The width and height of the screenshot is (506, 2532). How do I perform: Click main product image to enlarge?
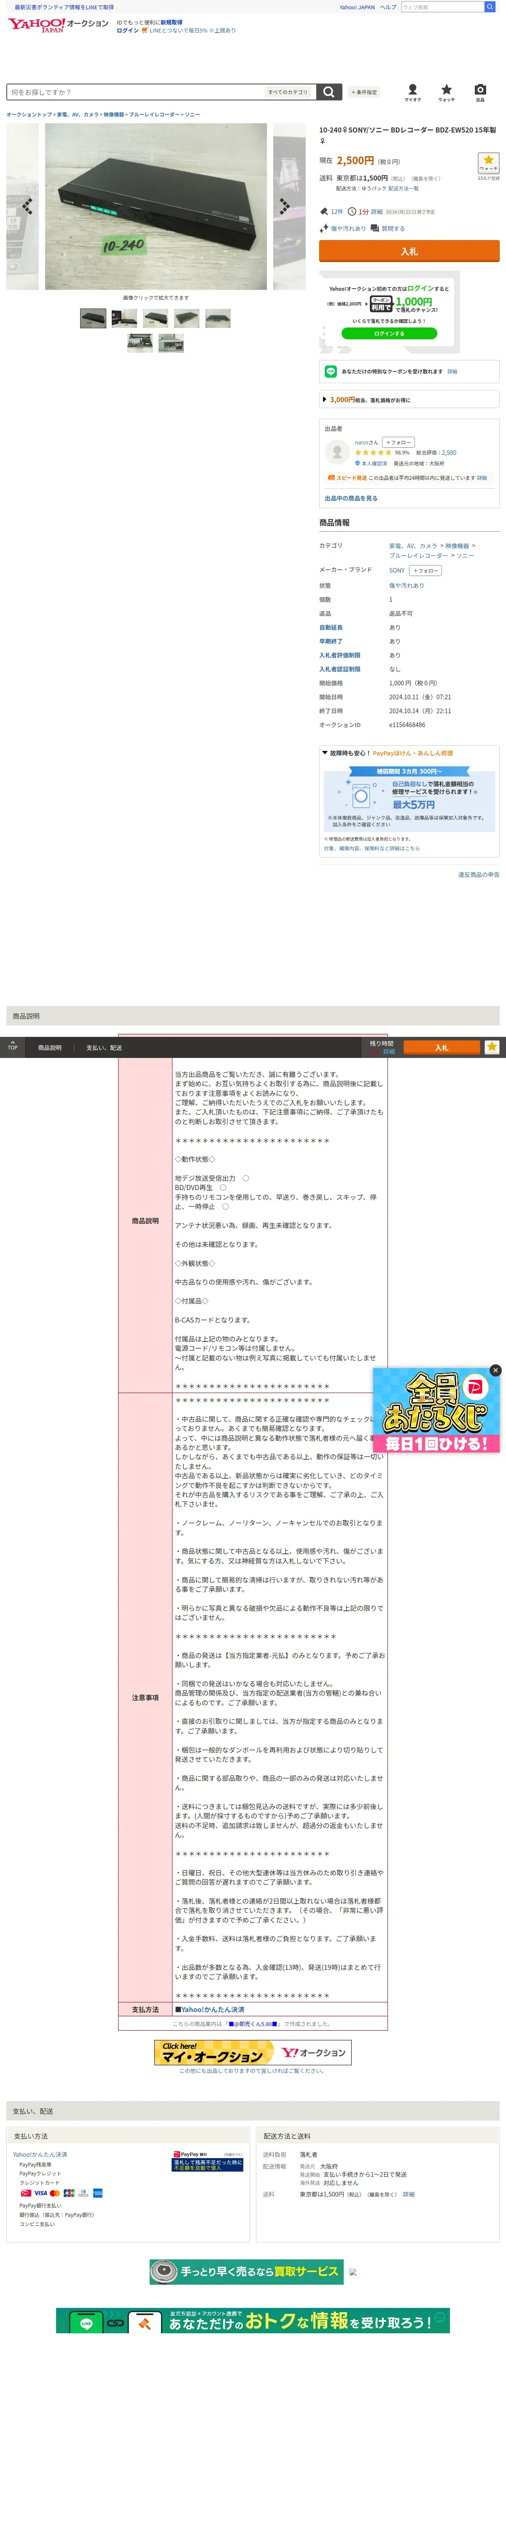[155, 206]
